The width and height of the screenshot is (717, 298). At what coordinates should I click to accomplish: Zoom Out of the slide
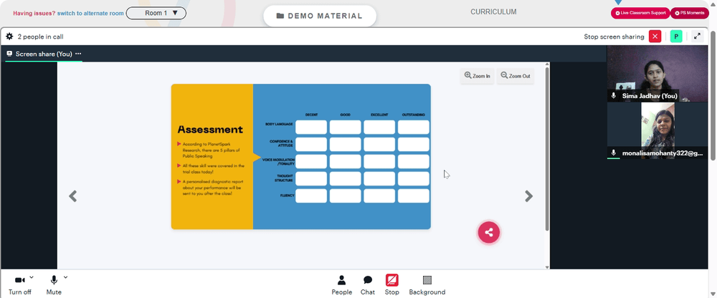(x=516, y=76)
